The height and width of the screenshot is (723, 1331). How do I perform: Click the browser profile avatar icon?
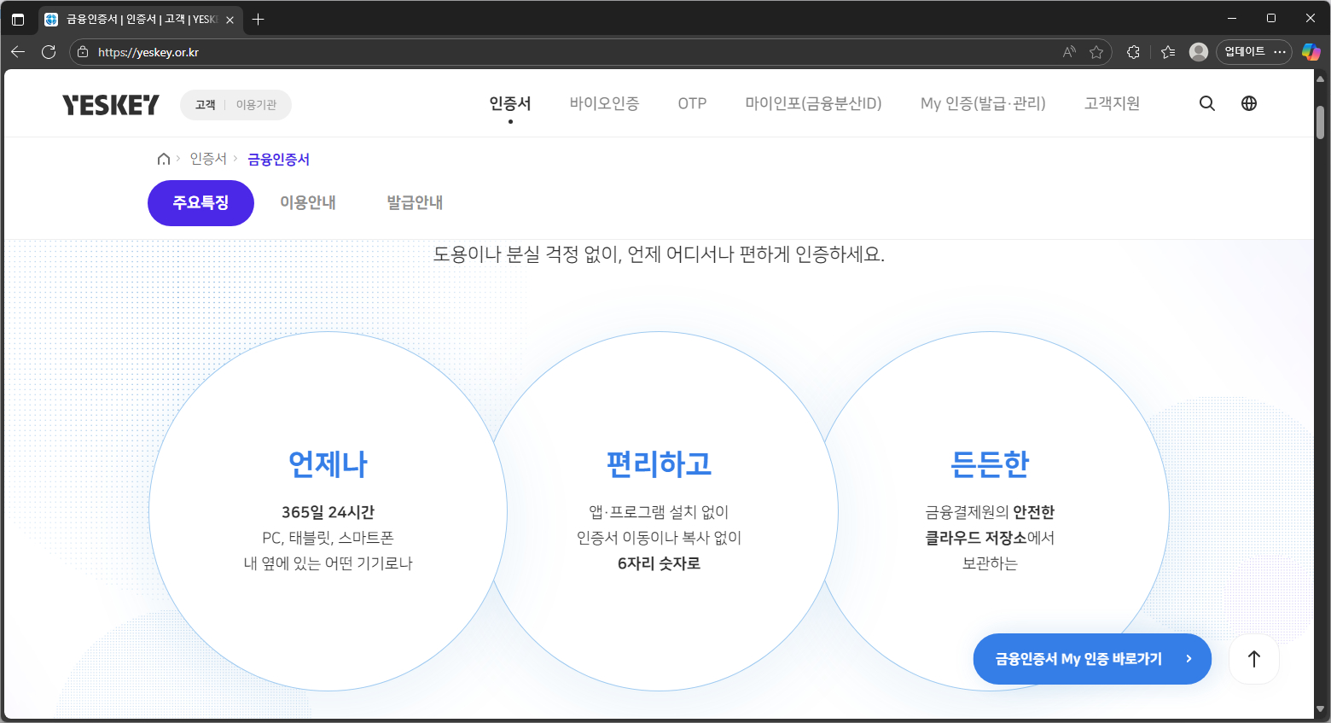(x=1198, y=52)
